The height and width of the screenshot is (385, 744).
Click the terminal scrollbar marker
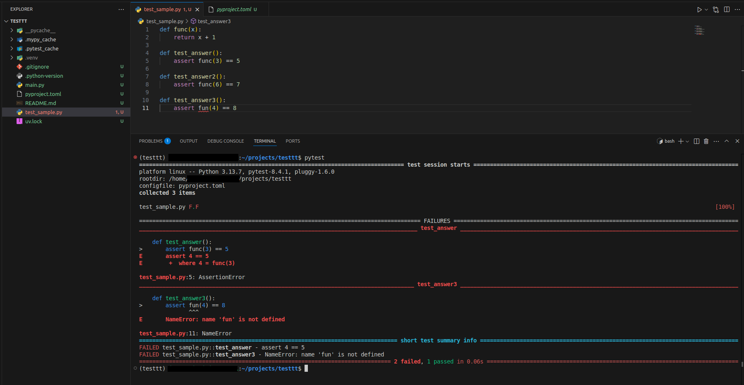pos(742,364)
